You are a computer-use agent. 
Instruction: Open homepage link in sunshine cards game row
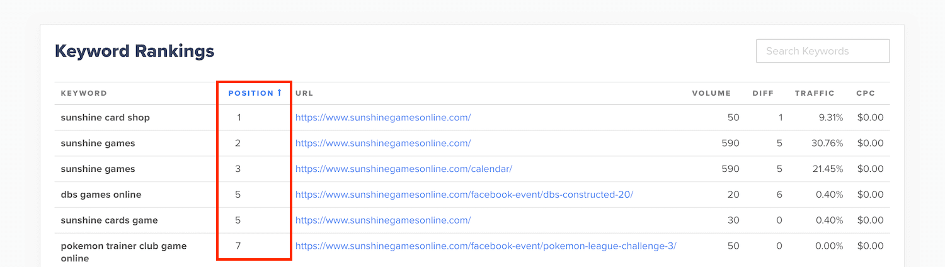coord(383,221)
